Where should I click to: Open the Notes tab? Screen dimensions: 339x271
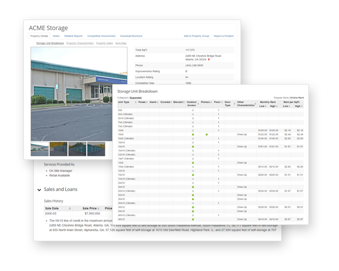point(56,36)
